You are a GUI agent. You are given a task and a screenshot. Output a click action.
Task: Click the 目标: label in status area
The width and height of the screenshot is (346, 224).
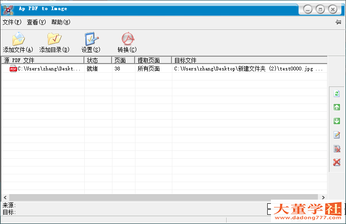9,212
